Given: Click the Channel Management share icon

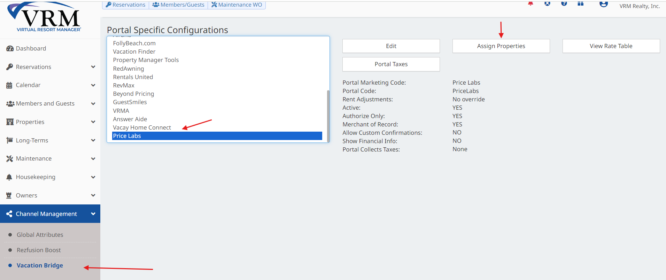Looking at the screenshot, I should (x=9, y=214).
